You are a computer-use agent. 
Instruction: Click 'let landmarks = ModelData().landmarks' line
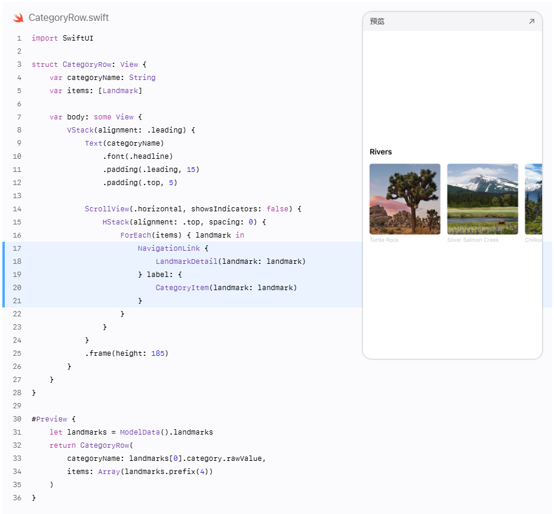tap(131, 432)
